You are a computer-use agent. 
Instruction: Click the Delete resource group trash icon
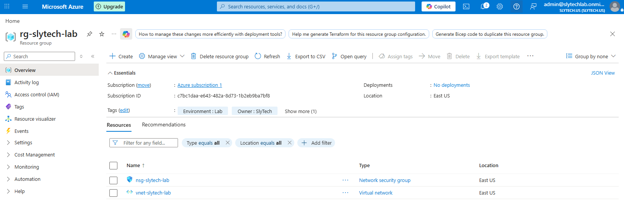pyautogui.click(x=193, y=56)
